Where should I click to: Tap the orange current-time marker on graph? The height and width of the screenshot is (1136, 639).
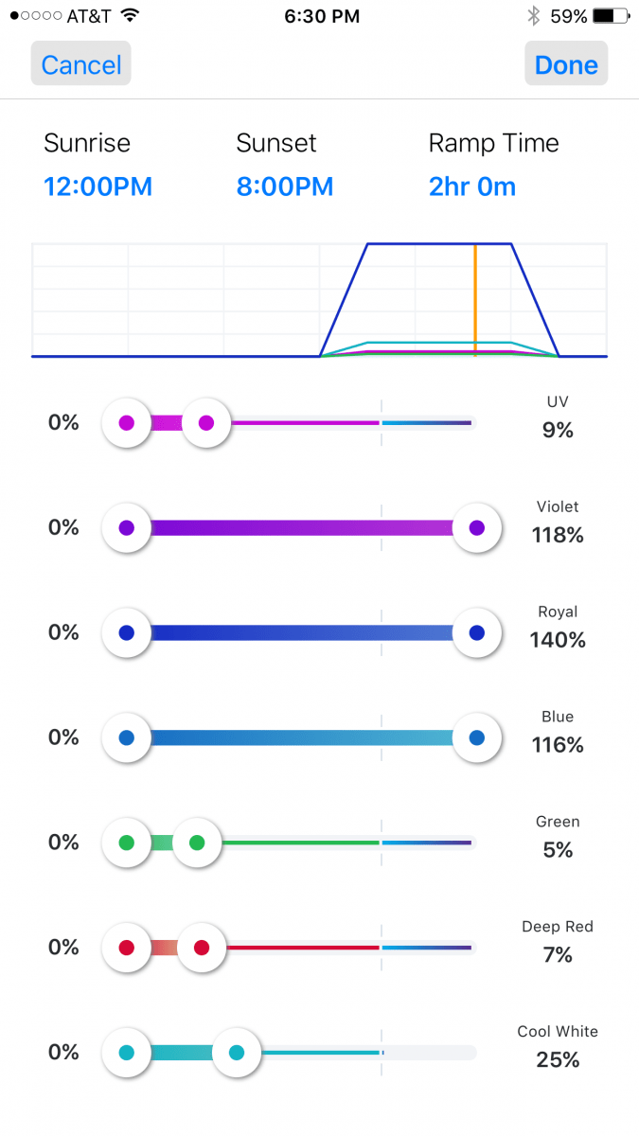(475, 300)
